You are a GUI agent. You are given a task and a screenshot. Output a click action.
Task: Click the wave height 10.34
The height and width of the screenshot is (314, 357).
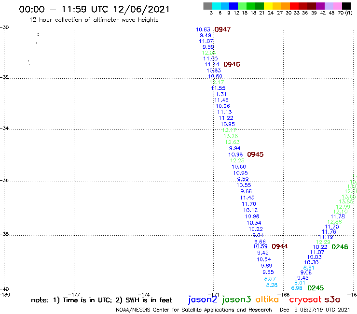[x=254, y=223]
